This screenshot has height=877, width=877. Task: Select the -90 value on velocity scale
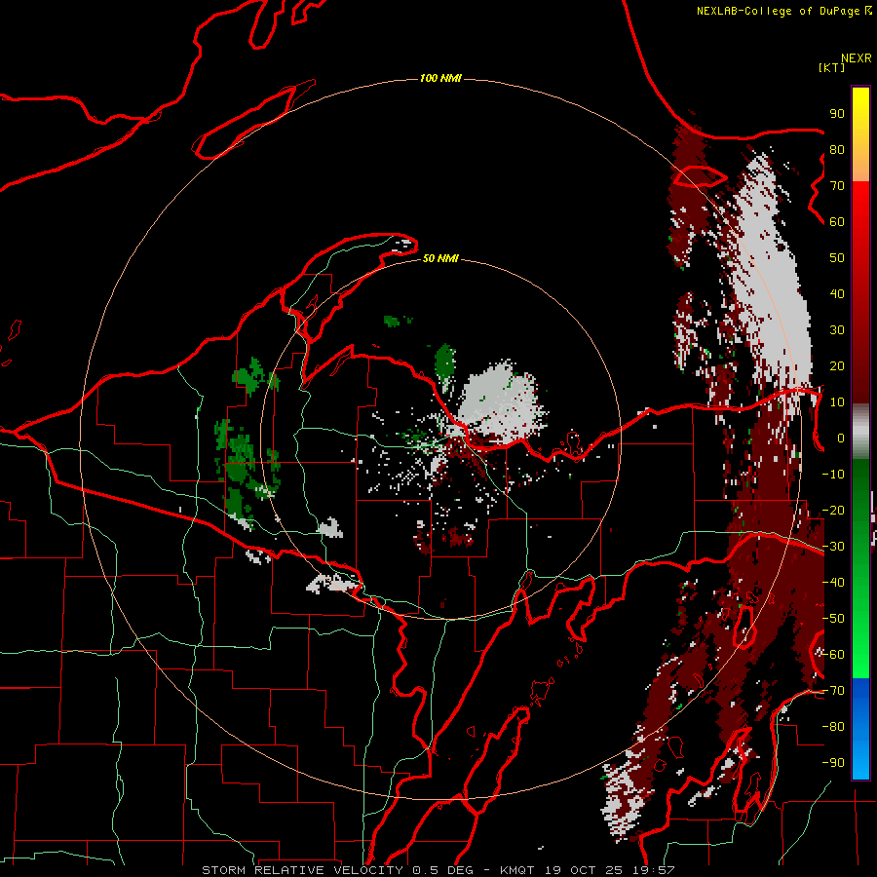point(833,763)
